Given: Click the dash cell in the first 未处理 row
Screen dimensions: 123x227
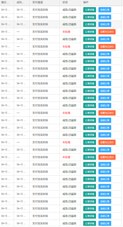Looking at the screenshot, I should pyautogui.click(x=18, y=32).
